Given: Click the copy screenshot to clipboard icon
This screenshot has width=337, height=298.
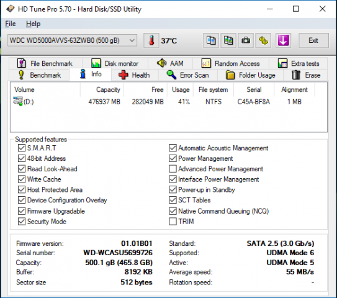Looking at the screenshot, I should click(228, 40).
